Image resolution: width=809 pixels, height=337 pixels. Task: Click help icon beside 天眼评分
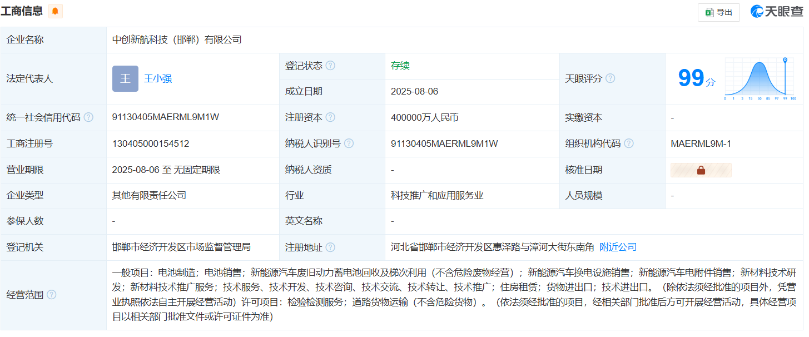point(610,78)
